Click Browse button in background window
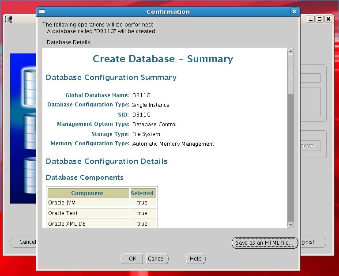 click(310, 146)
